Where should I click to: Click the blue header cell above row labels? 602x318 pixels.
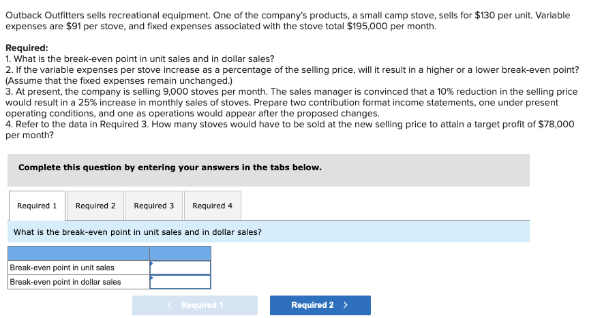78,253
